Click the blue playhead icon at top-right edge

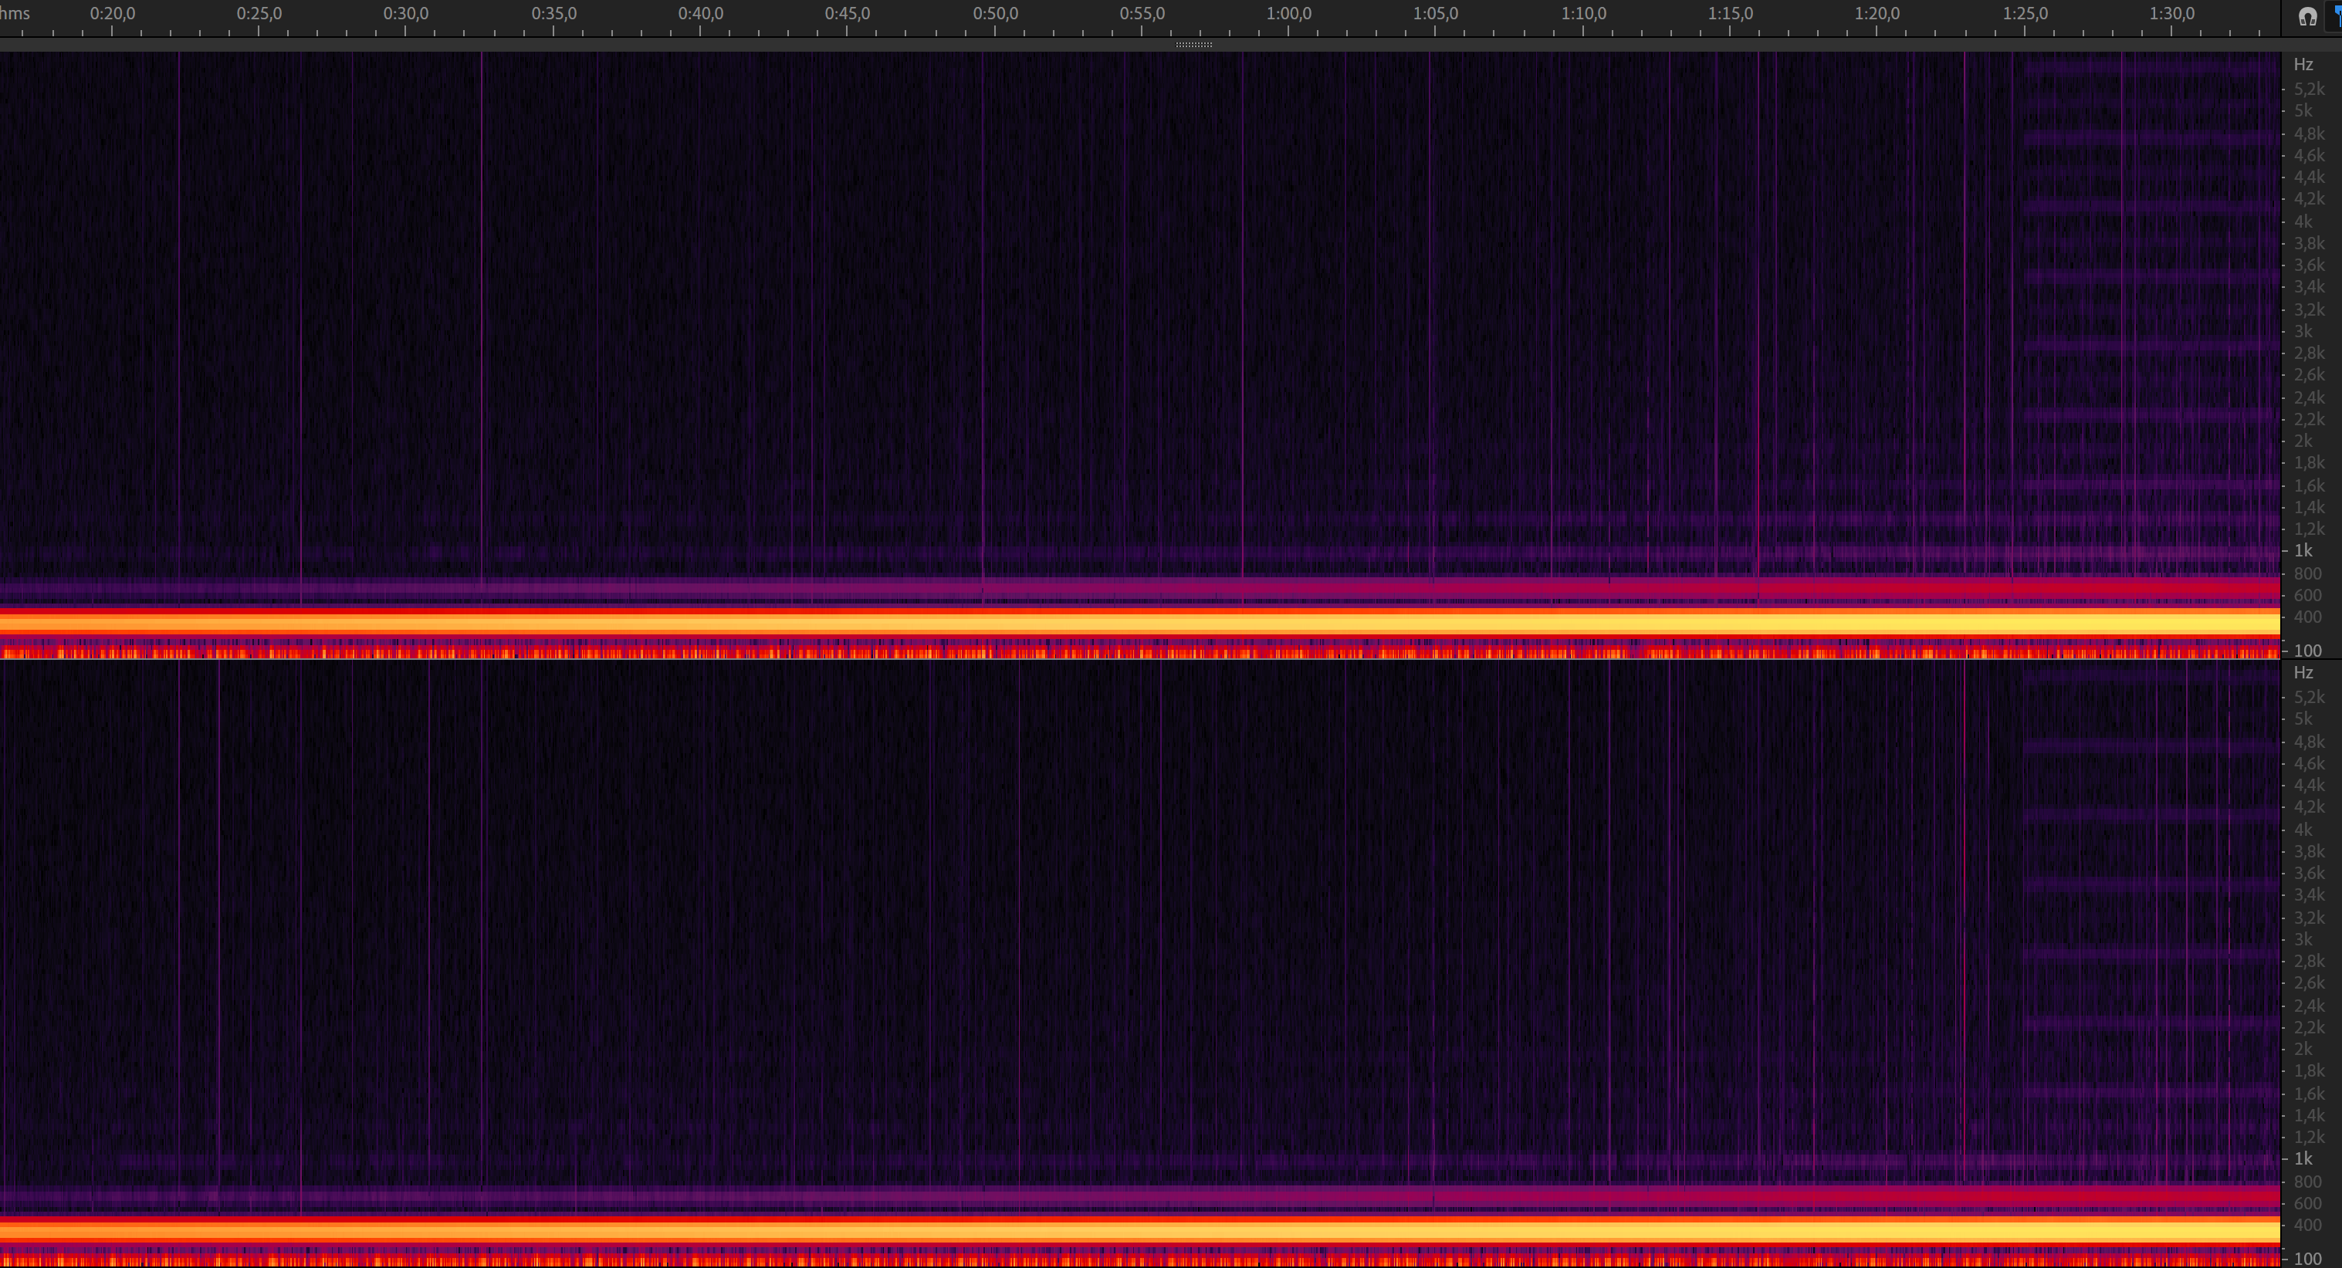pyautogui.click(x=2337, y=16)
